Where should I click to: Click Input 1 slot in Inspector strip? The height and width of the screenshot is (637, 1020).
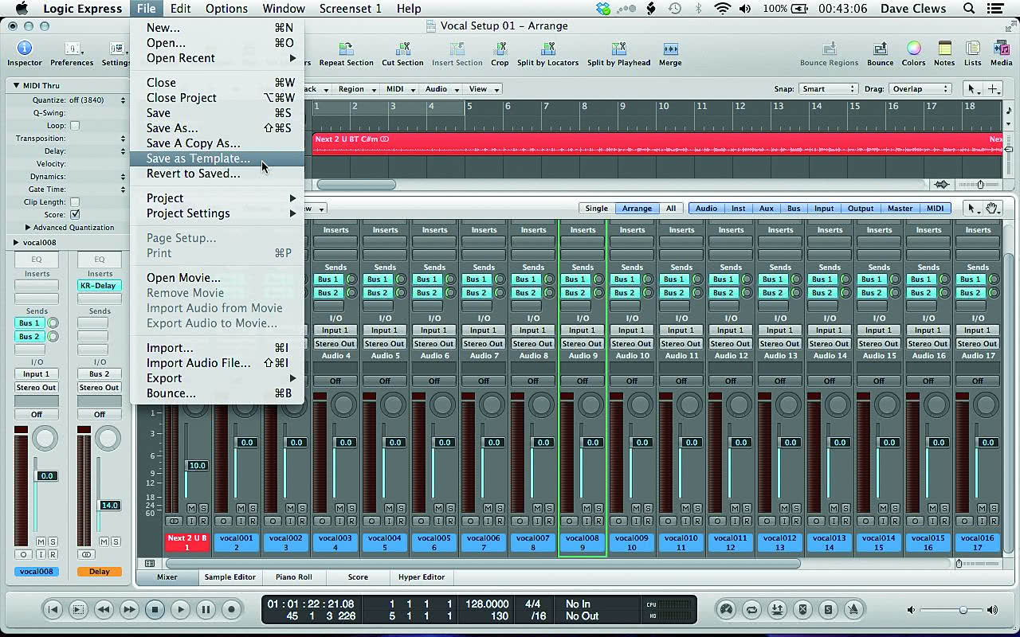36,374
